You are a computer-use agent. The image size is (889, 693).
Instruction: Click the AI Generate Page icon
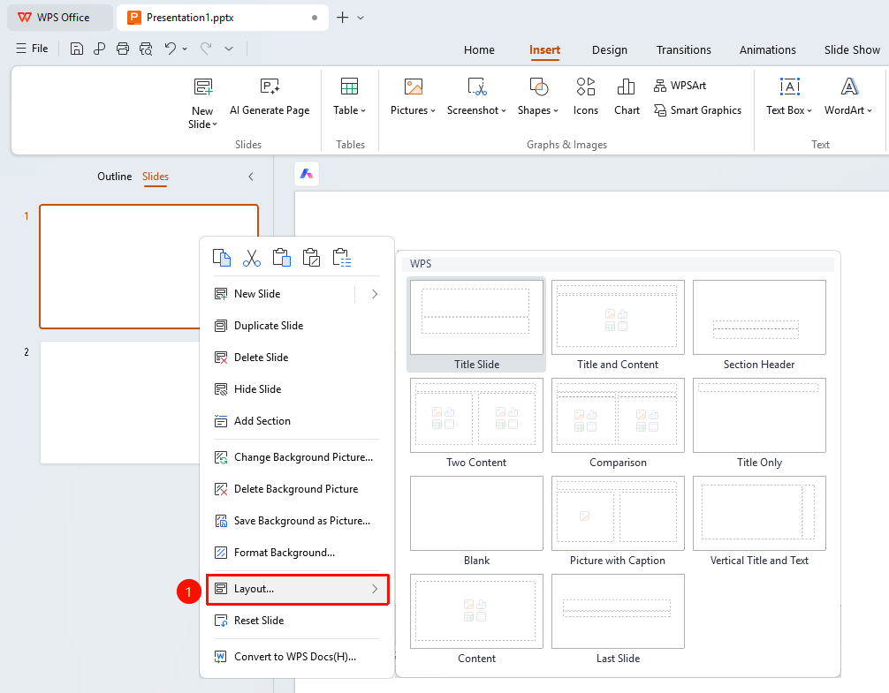coord(270,87)
